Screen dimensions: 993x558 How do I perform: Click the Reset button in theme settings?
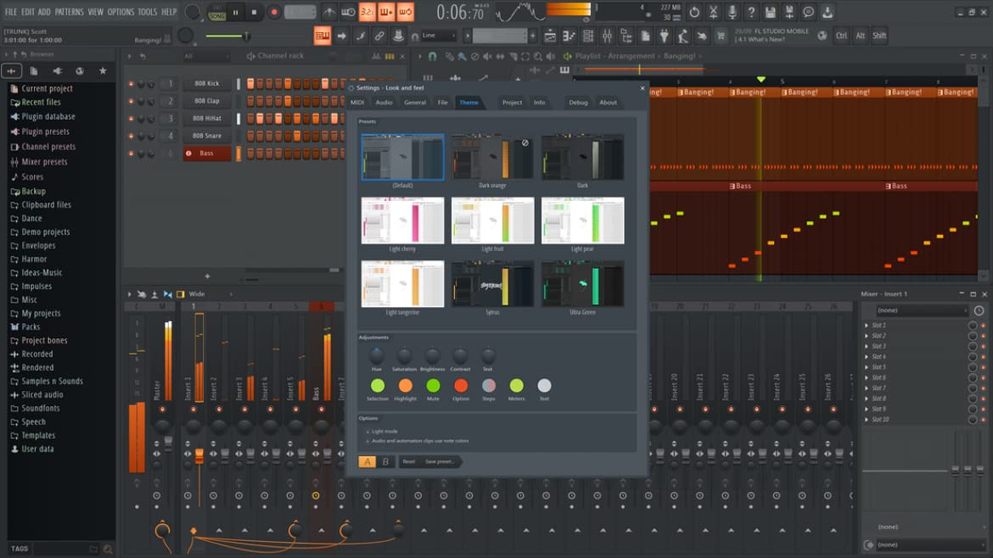[x=408, y=461]
